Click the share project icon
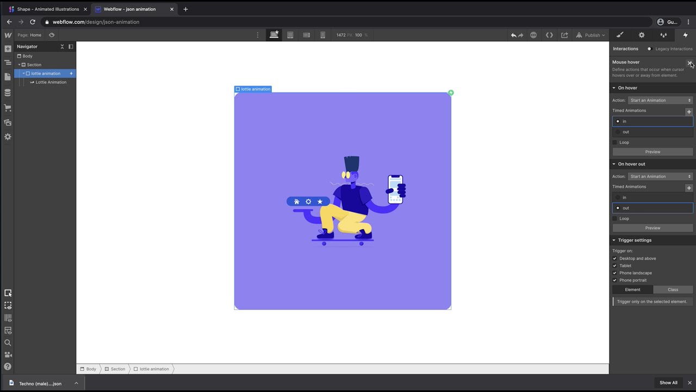696x392 pixels. 564,35
